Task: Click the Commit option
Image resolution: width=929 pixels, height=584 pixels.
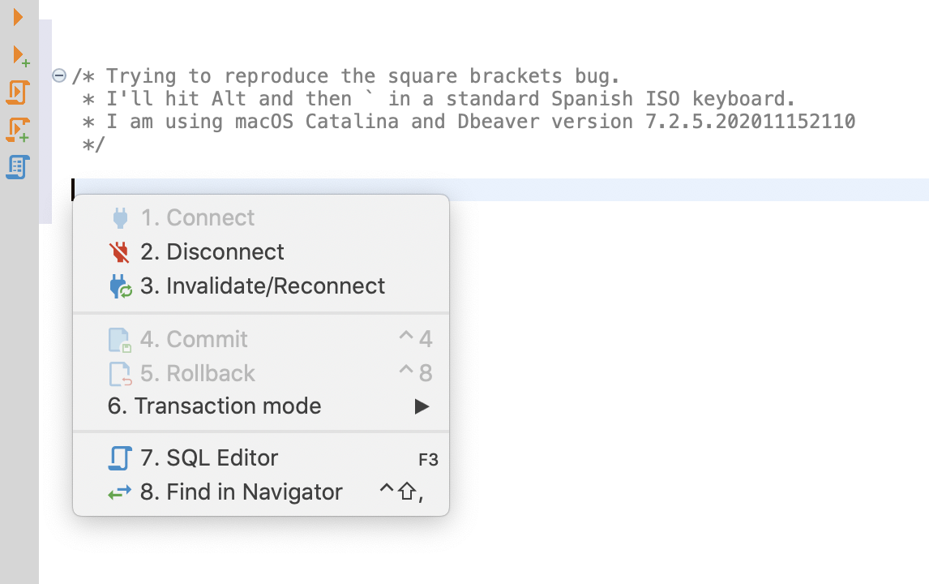Action: (194, 339)
